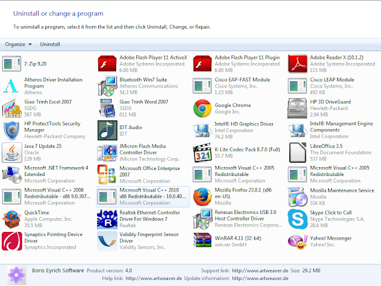Select the Validity Fingerprint Sensor Driver icon
Image resolution: width=381 pixels, height=286 pixels.
[107, 241]
